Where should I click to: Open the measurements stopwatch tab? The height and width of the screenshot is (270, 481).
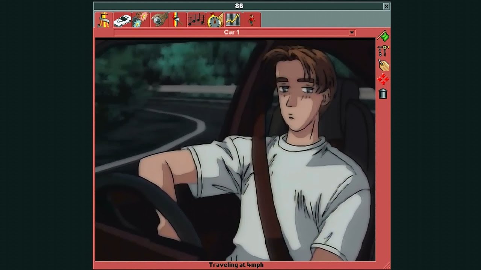tap(214, 20)
